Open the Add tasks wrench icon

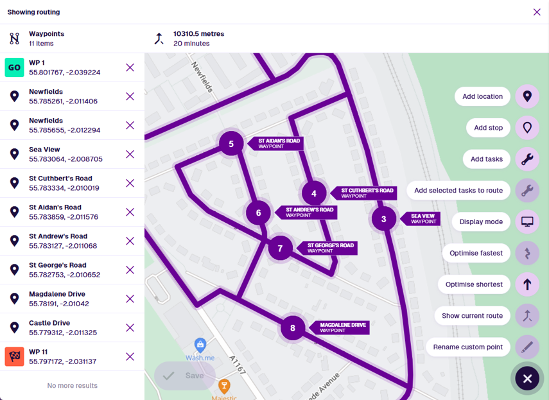(527, 159)
